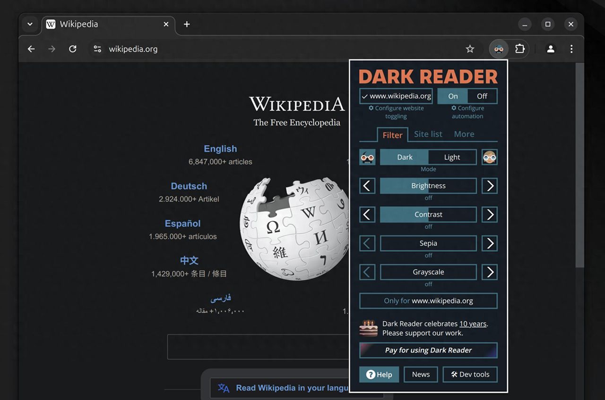Image resolution: width=605 pixels, height=400 pixels.
Task: Follow the 10 years link
Action: click(473, 324)
